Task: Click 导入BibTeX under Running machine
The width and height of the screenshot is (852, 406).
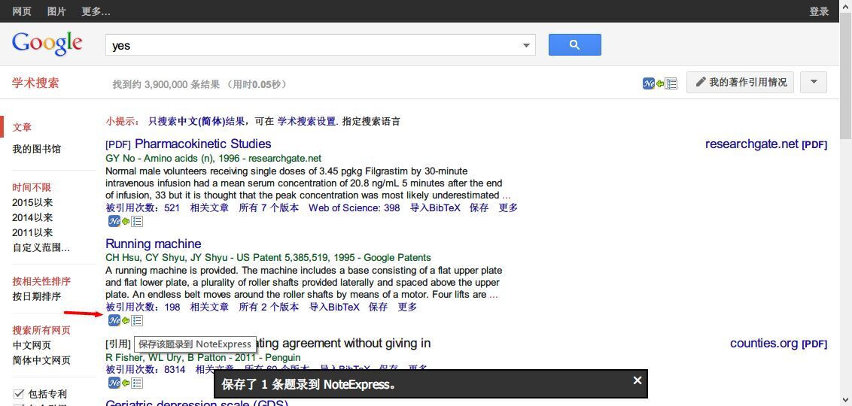Action: point(334,308)
